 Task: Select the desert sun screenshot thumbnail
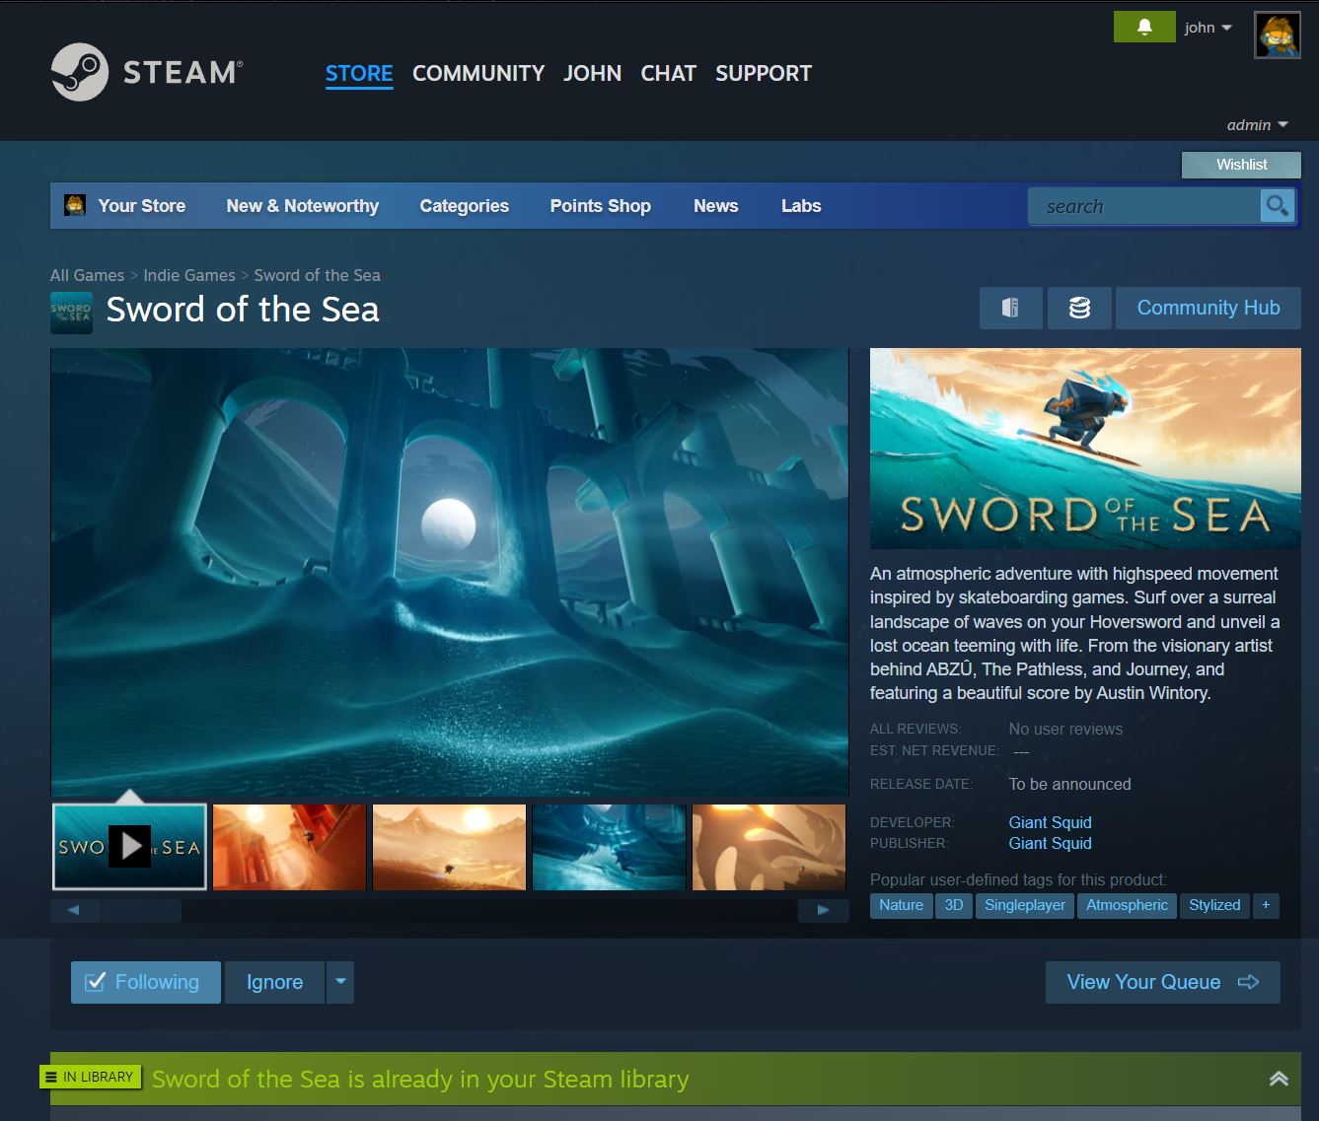click(449, 847)
